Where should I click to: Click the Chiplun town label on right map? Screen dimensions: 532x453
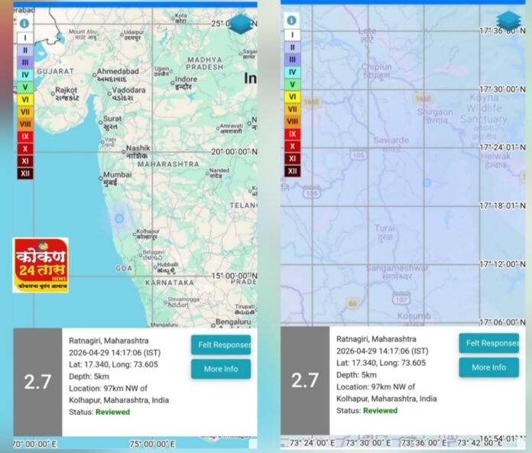tap(375, 70)
